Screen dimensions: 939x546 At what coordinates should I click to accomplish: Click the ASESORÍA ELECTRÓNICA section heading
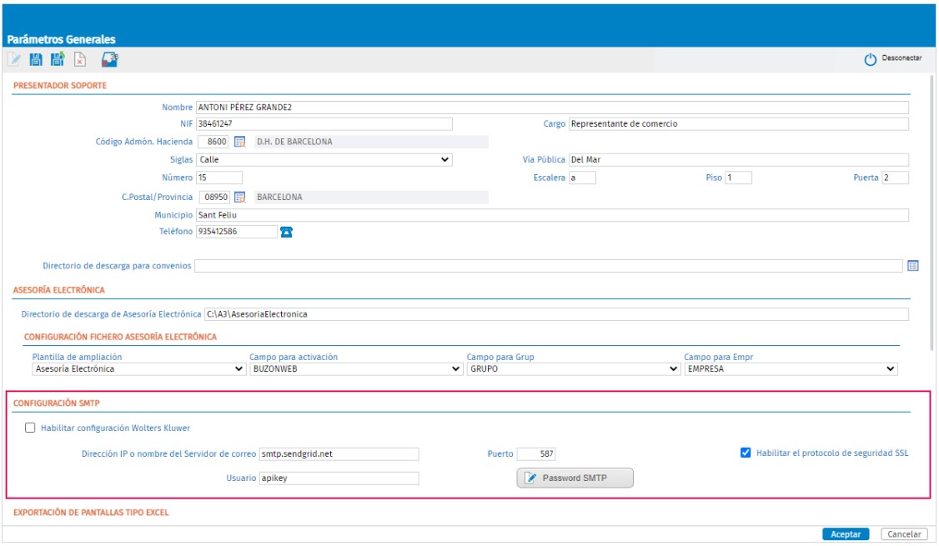point(58,290)
